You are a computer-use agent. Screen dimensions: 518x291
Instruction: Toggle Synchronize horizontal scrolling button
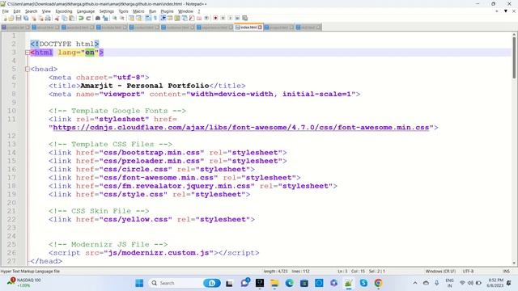(138, 18)
